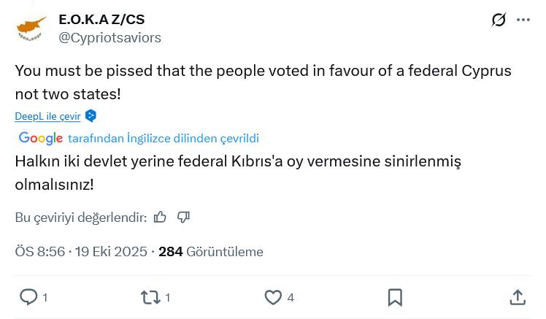Image resolution: width=546 pixels, height=319 pixels.
Task: Open the three-dots more options menu
Action: (x=523, y=20)
